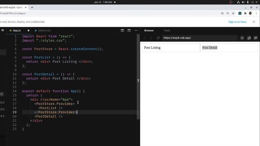Click the App function name on line 14
Viewport: 260px width, 146px height.
74,91
